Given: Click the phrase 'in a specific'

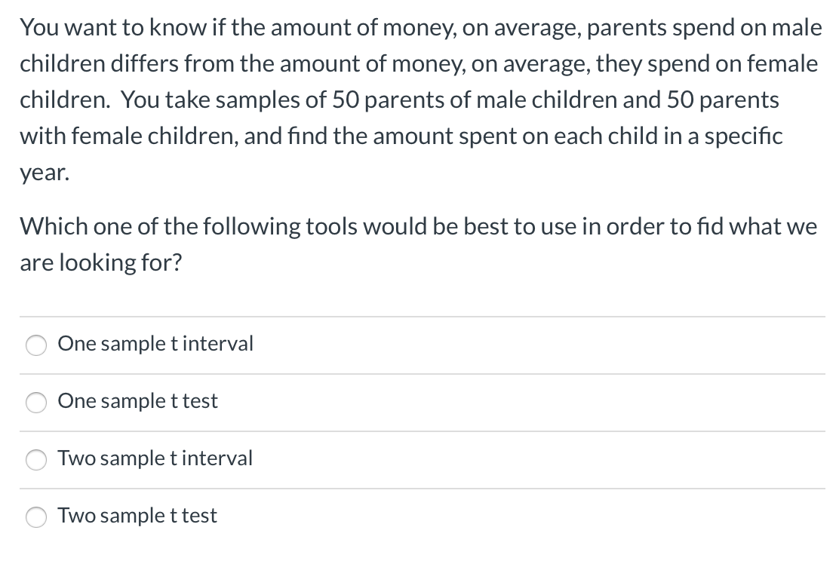Looking at the screenshot, I should click(x=724, y=136).
